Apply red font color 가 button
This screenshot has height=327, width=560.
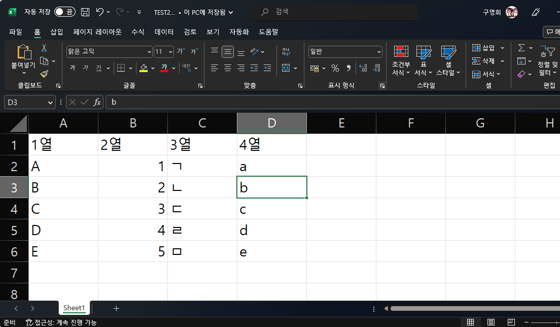164,68
